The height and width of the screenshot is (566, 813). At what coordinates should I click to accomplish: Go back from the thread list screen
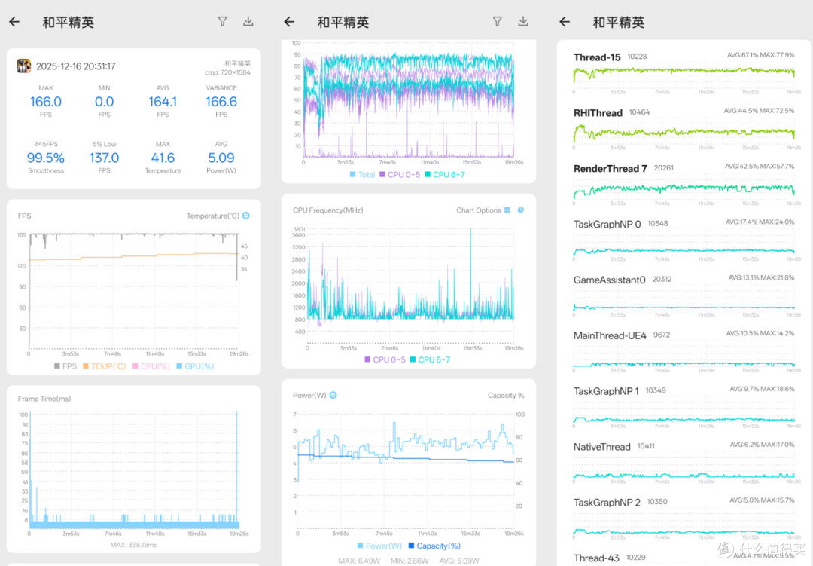(565, 22)
